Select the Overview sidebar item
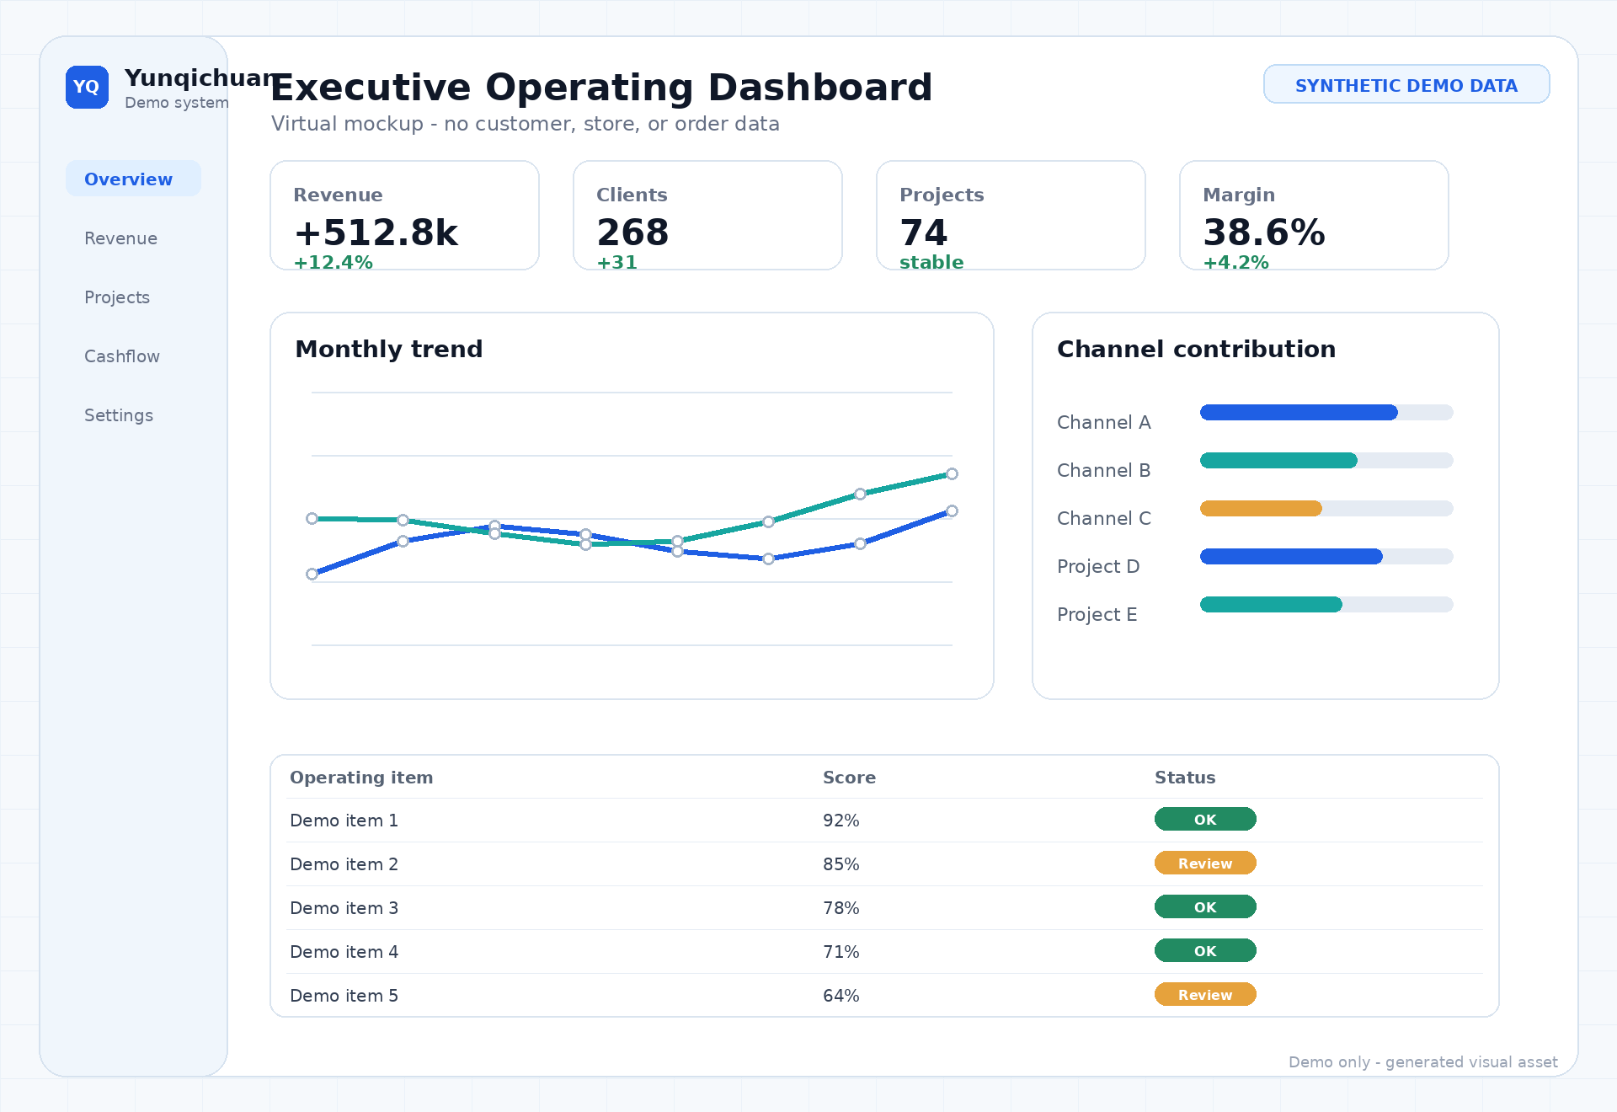 click(x=133, y=179)
